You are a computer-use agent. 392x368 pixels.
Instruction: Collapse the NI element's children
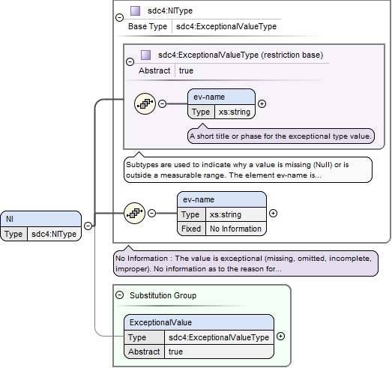click(x=88, y=226)
